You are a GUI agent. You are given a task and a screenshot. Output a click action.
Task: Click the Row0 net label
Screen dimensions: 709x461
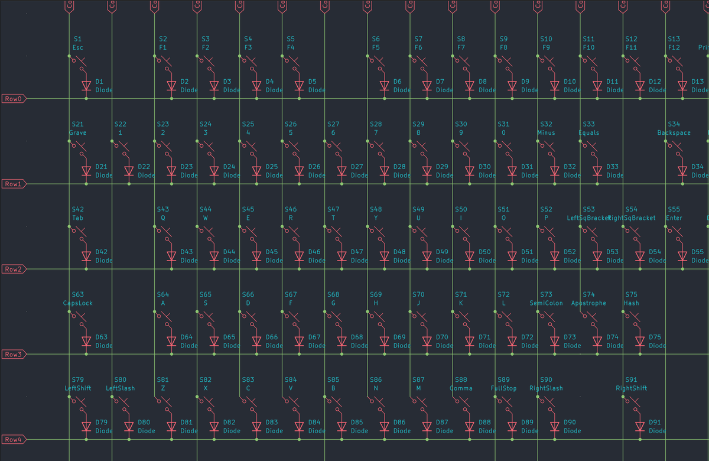pos(14,99)
